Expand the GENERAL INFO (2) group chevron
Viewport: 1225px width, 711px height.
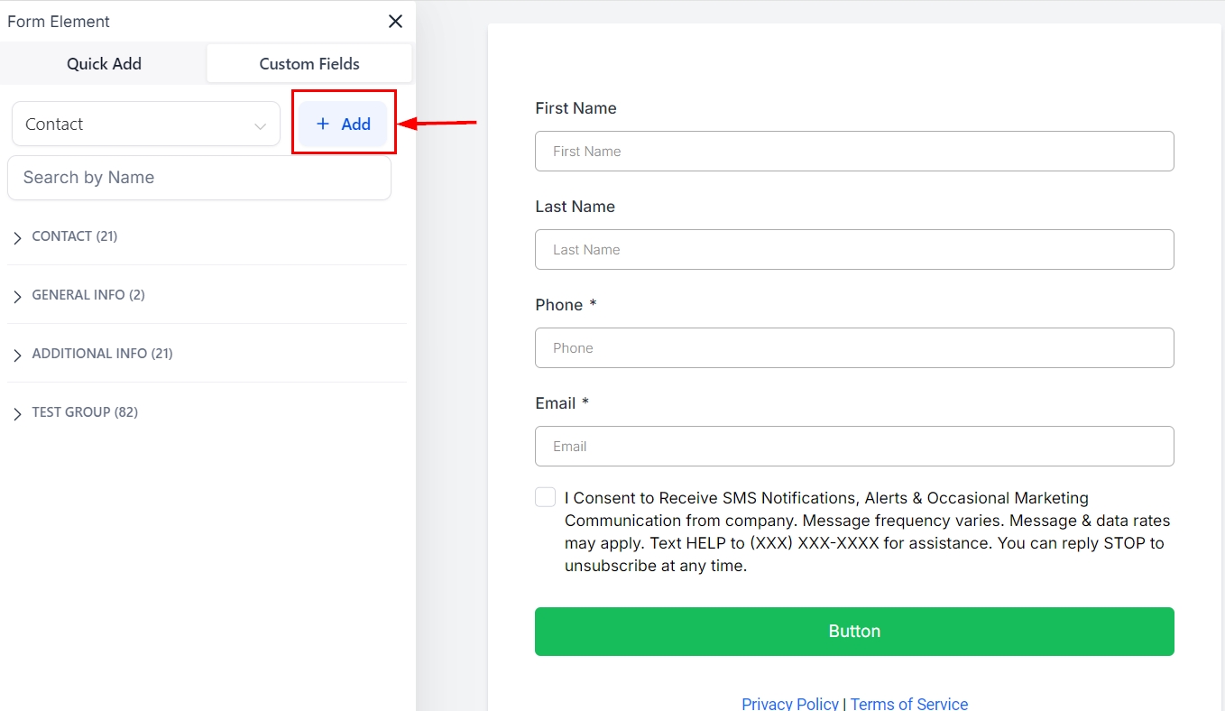17,296
